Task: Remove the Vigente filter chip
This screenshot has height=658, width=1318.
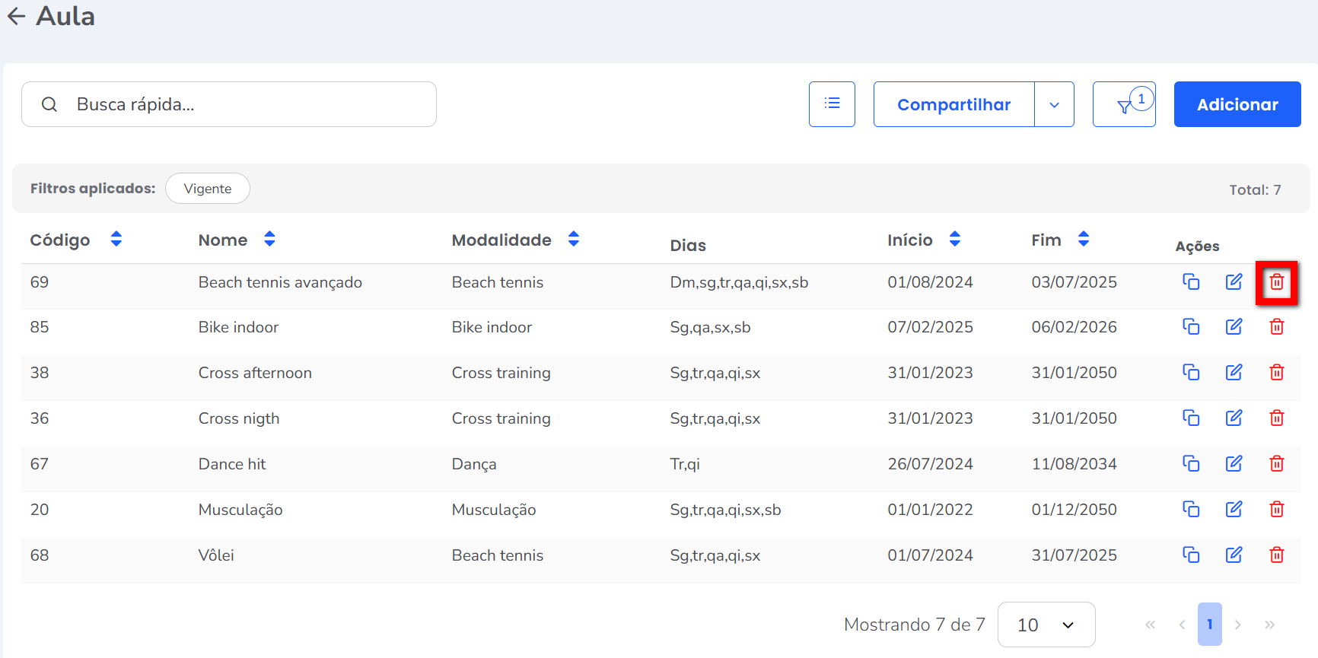Action: [208, 189]
